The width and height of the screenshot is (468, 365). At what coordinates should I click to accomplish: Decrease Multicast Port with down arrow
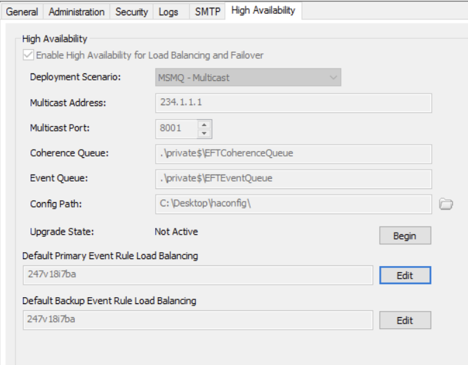(204, 133)
